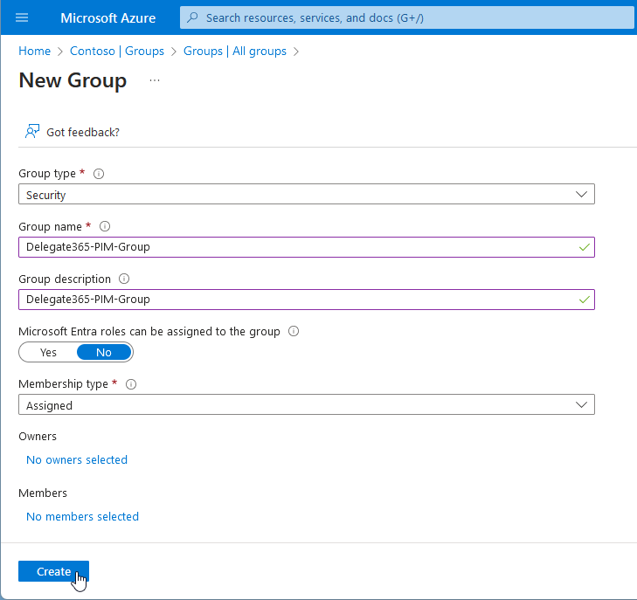
Task: Select No for Entra roles assignment
Action: (104, 352)
